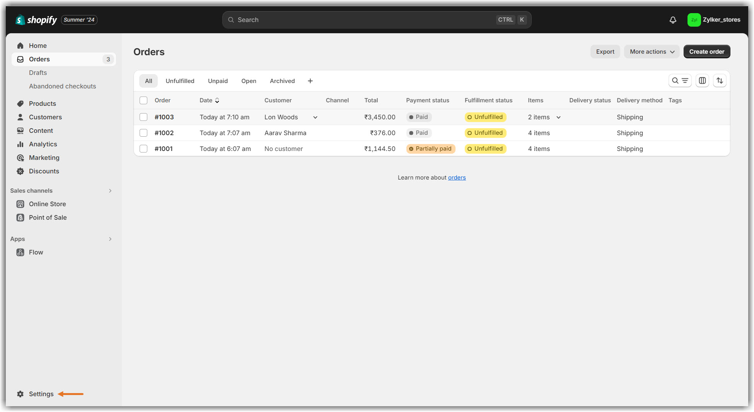The image size is (754, 412).
Task: Expand items list for order #1003
Action: point(558,117)
